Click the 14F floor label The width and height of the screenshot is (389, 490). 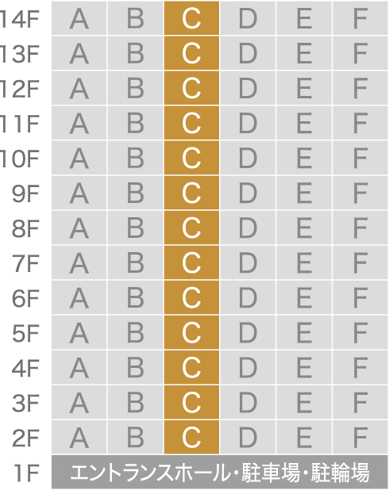(x=19, y=18)
